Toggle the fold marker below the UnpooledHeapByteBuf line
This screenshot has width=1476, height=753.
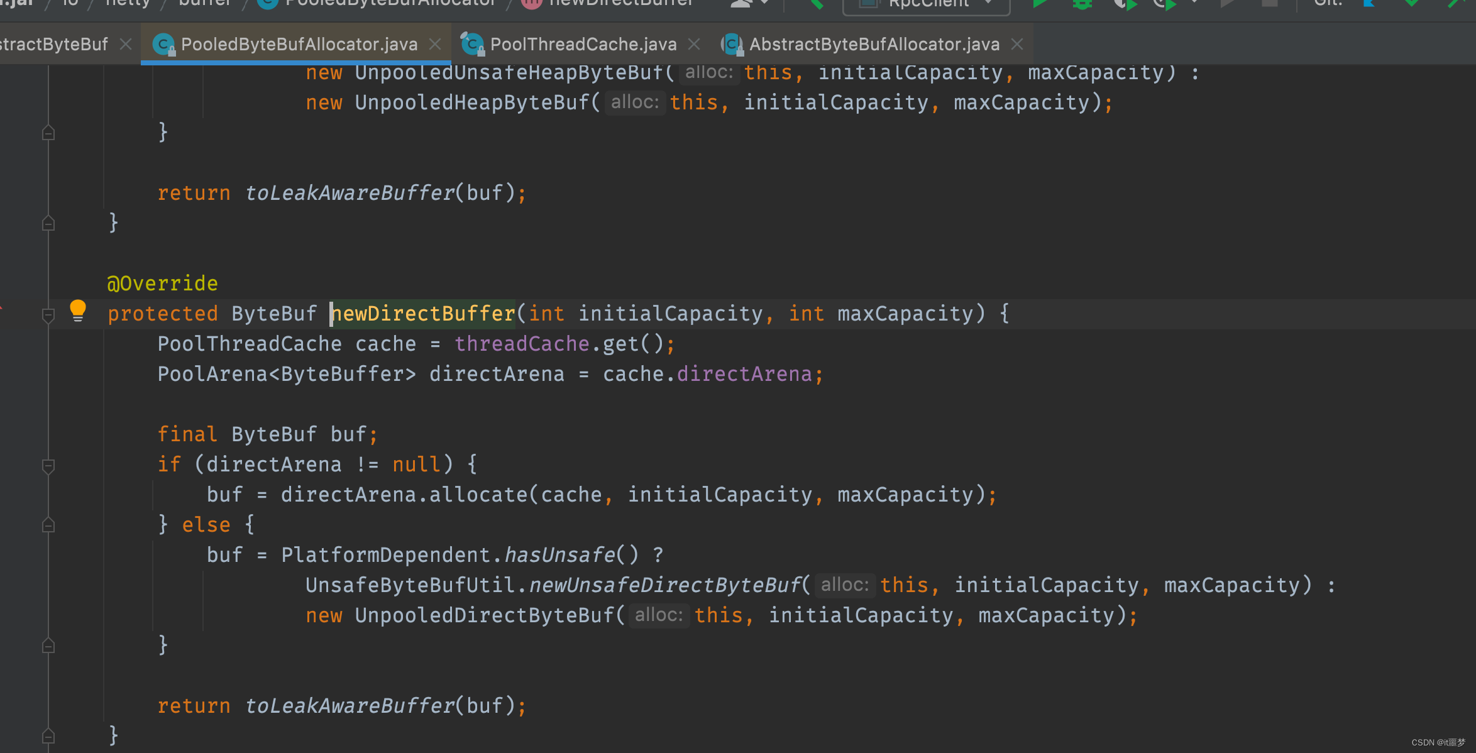[x=48, y=133]
